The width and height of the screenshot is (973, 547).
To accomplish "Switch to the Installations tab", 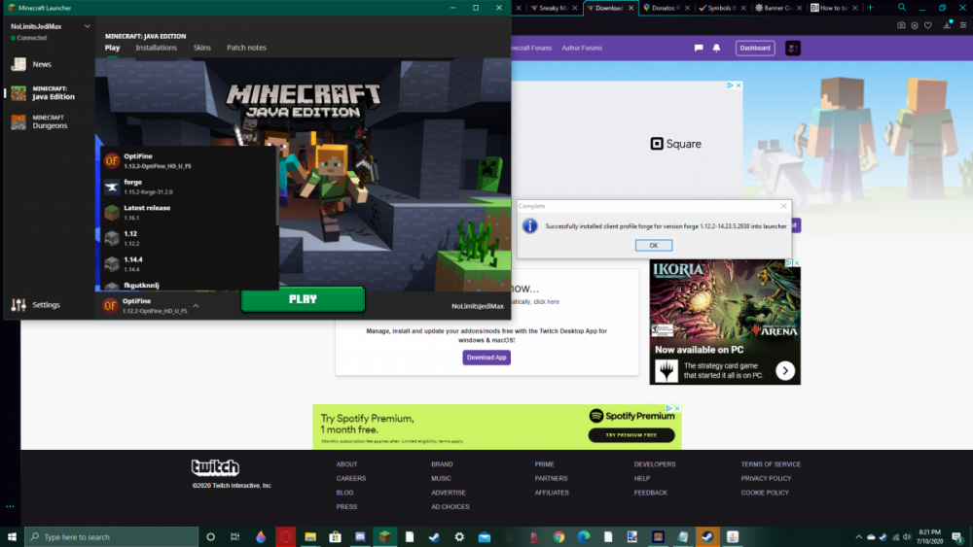I will tap(157, 48).
